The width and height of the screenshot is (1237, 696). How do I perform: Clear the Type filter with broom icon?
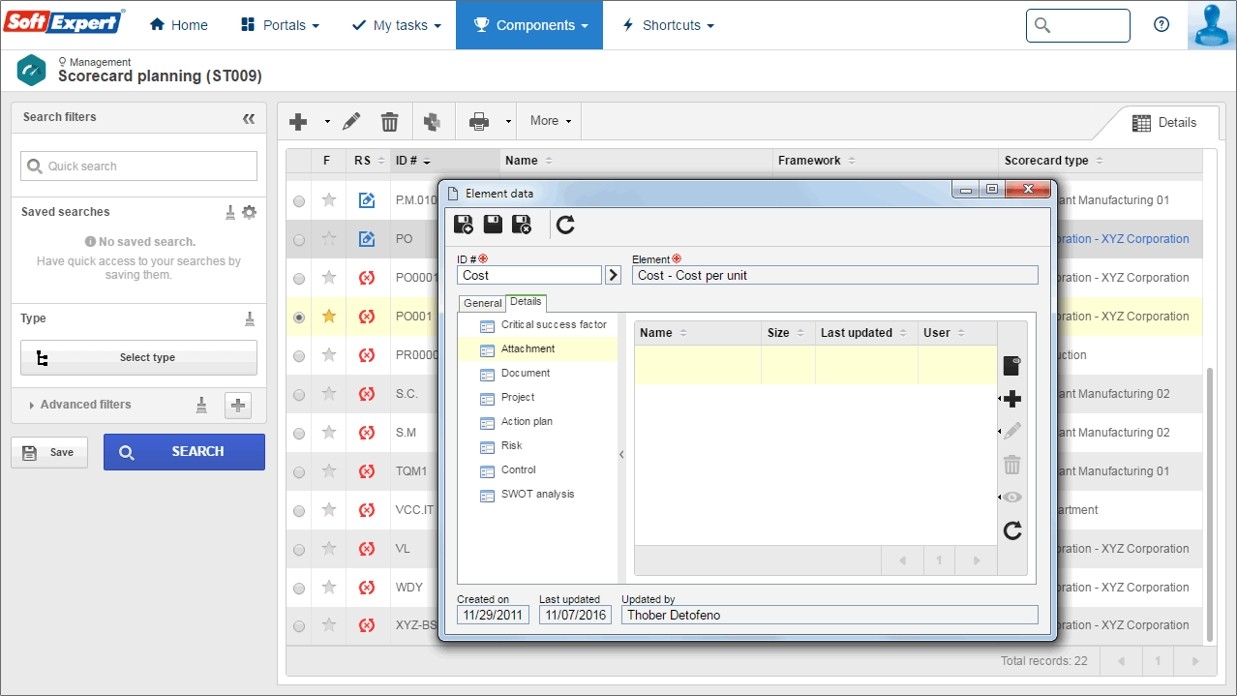[250, 318]
